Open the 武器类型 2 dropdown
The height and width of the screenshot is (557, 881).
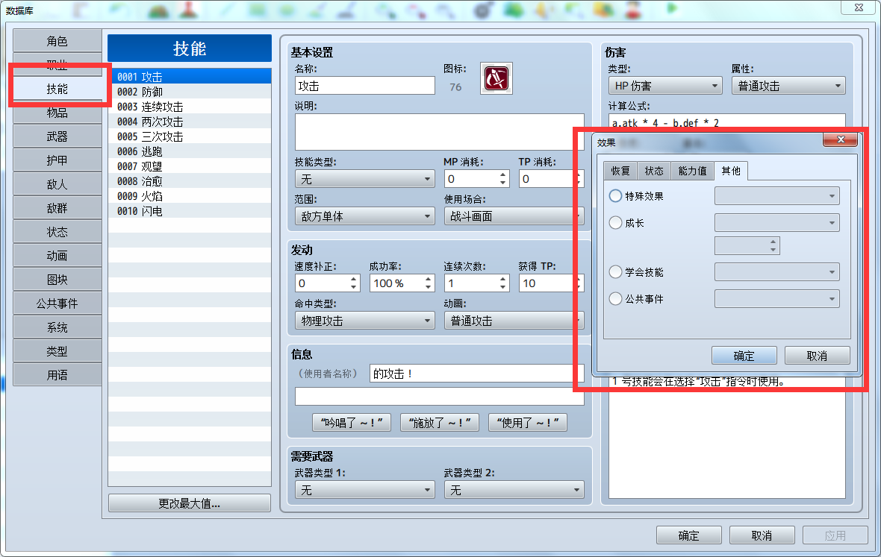pyautogui.click(x=514, y=490)
